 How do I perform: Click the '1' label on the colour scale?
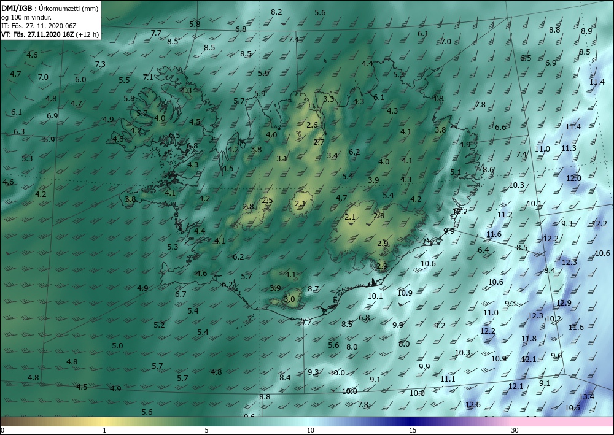coord(104,431)
